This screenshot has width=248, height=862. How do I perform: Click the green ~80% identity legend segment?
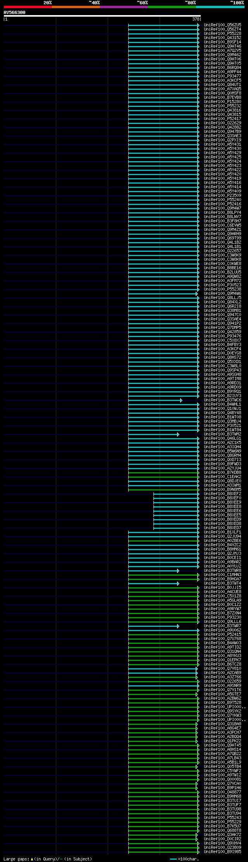point(172,7)
